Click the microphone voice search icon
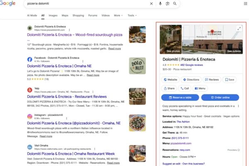The width and height of the screenshot is (249, 166). tap(161, 4)
